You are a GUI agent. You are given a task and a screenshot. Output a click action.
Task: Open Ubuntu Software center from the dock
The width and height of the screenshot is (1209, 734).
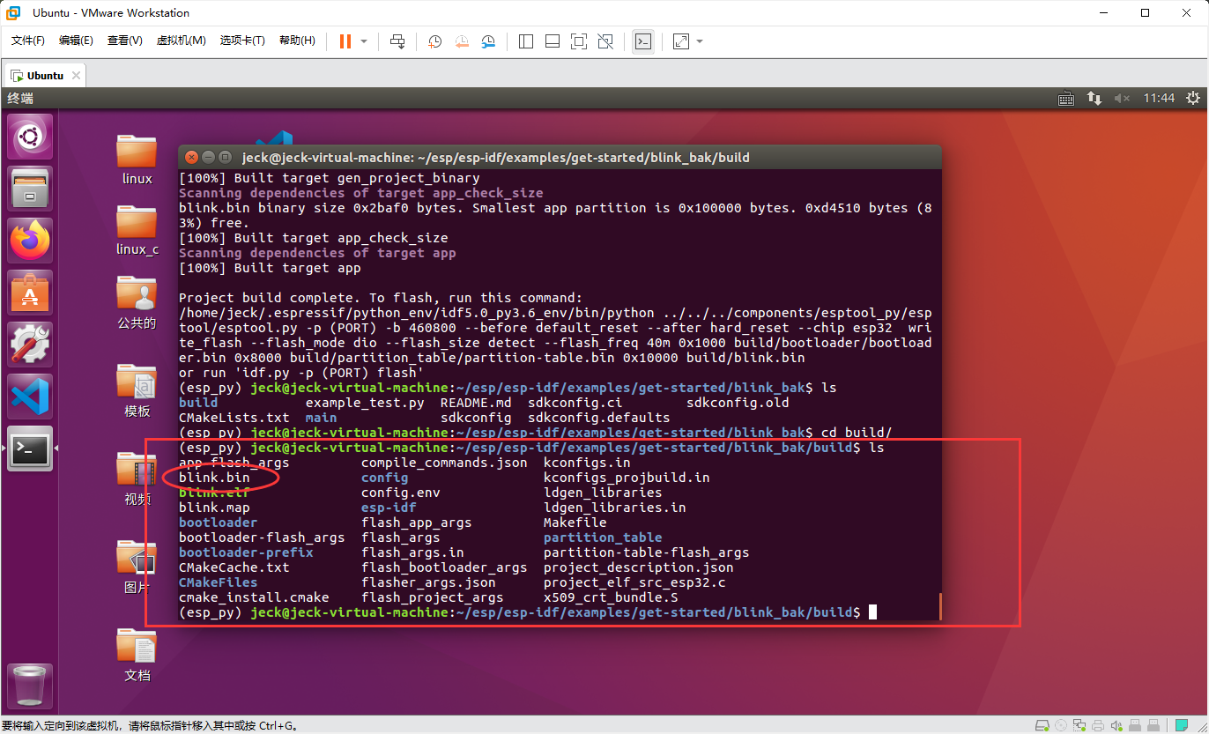[31, 293]
